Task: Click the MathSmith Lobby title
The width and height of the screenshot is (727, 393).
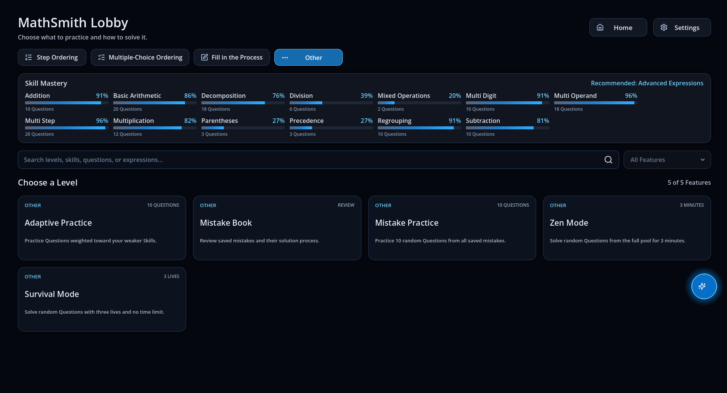Action: (x=73, y=23)
